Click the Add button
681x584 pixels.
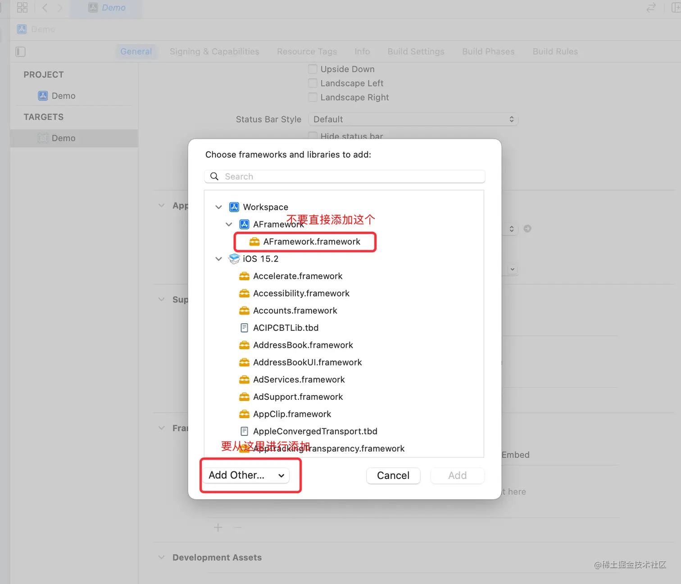pos(457,476)
